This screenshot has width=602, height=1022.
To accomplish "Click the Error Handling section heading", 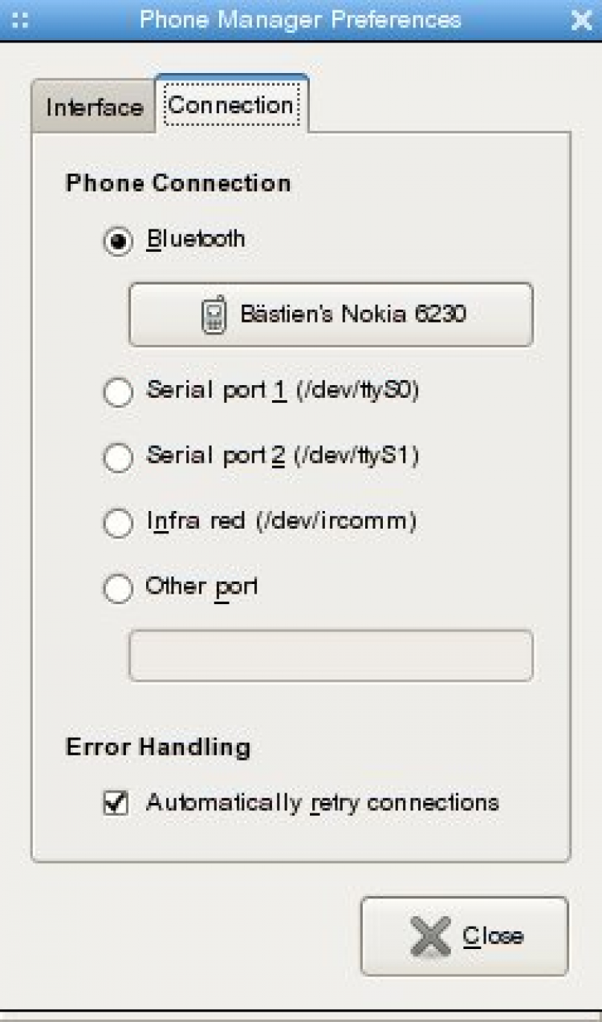I will (x=158, y=748).
